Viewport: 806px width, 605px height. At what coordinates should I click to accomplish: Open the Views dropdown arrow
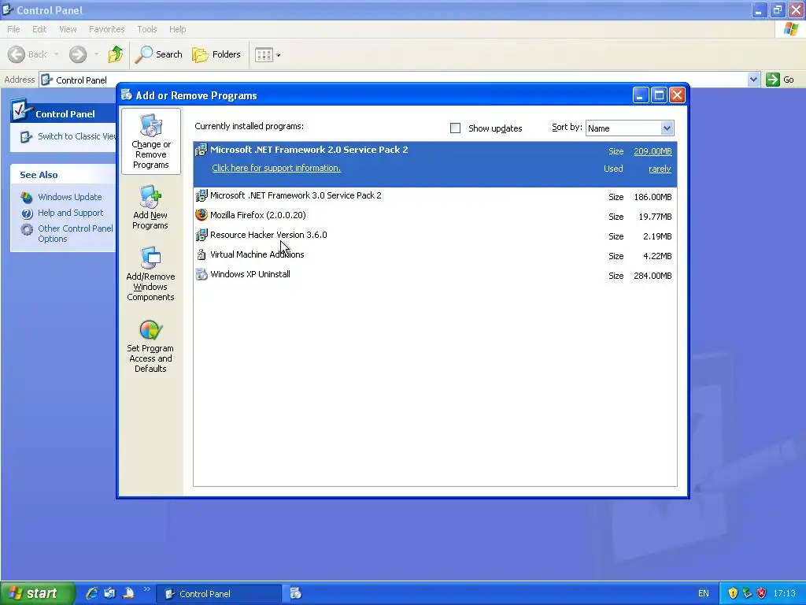tap(278, 55)
